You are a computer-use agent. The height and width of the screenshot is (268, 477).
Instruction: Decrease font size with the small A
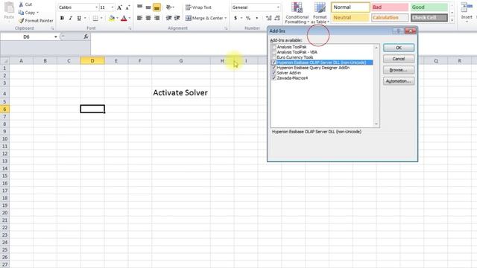coord(127,7)
